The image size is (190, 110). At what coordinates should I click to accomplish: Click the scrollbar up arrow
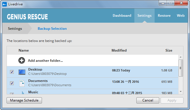click(x=181, y=57)
